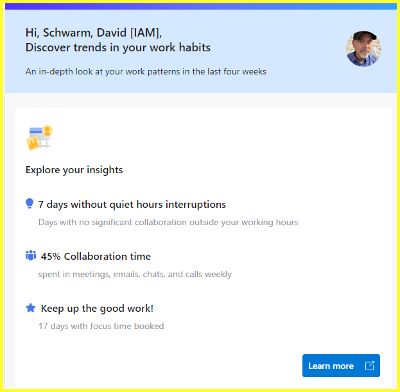Click '17 days with focus time booked' text

coord(101,326)
